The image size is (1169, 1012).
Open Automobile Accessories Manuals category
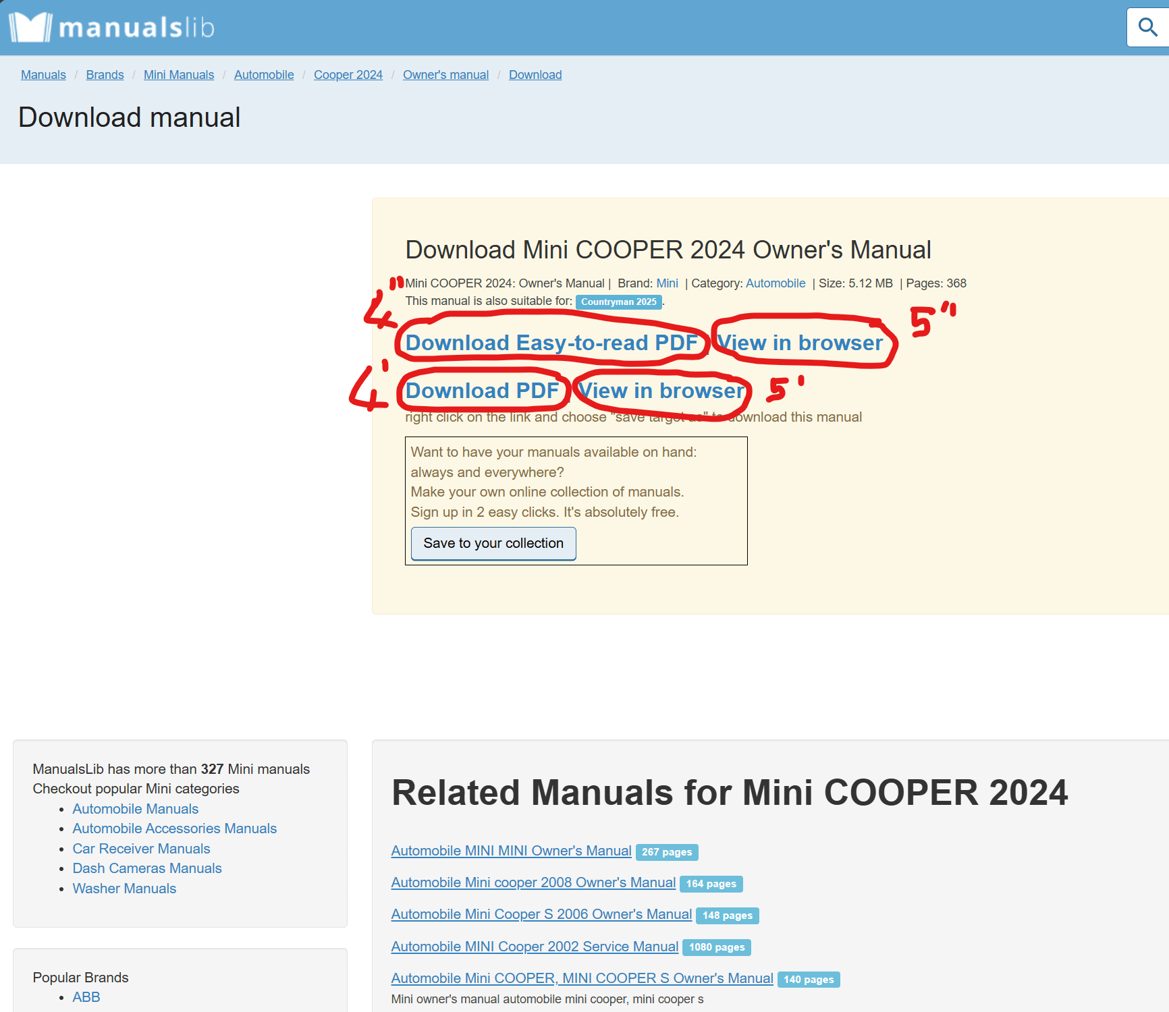pyautogui.click(x=174, y=828)
